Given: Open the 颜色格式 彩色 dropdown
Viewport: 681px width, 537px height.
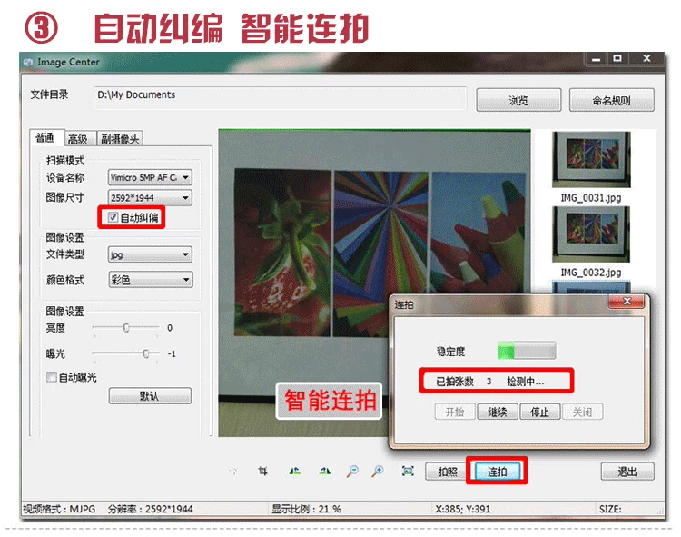Looking at the screenshot, I should 150,279.
